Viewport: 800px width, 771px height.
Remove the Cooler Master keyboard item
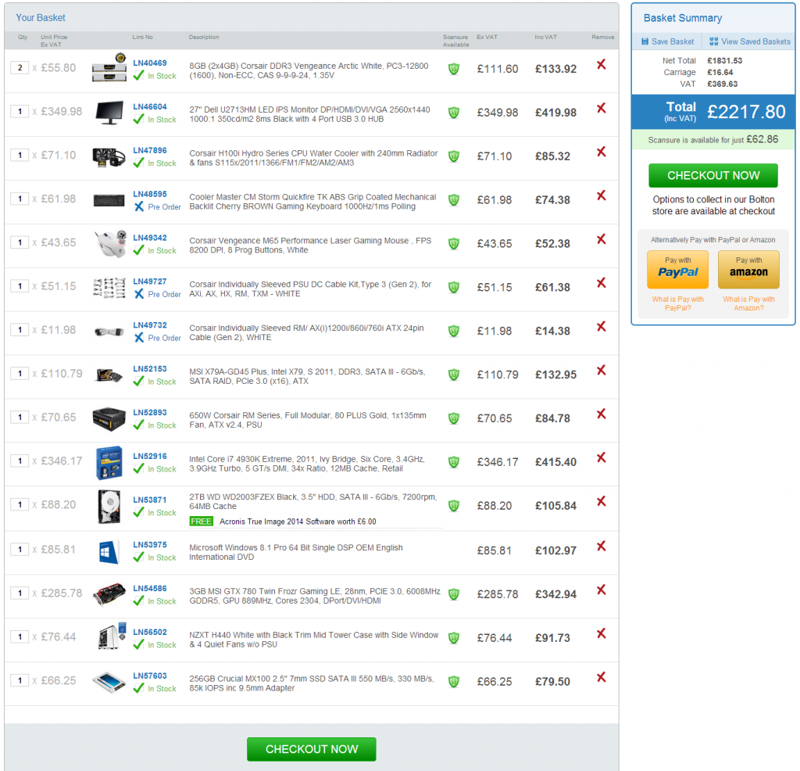pyautogui.click(x=601, y=195)
